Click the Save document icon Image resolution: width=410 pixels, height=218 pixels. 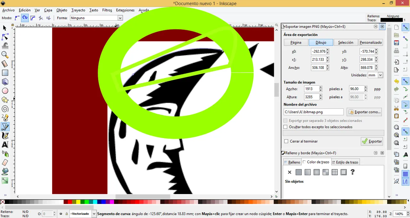point(397,43)
